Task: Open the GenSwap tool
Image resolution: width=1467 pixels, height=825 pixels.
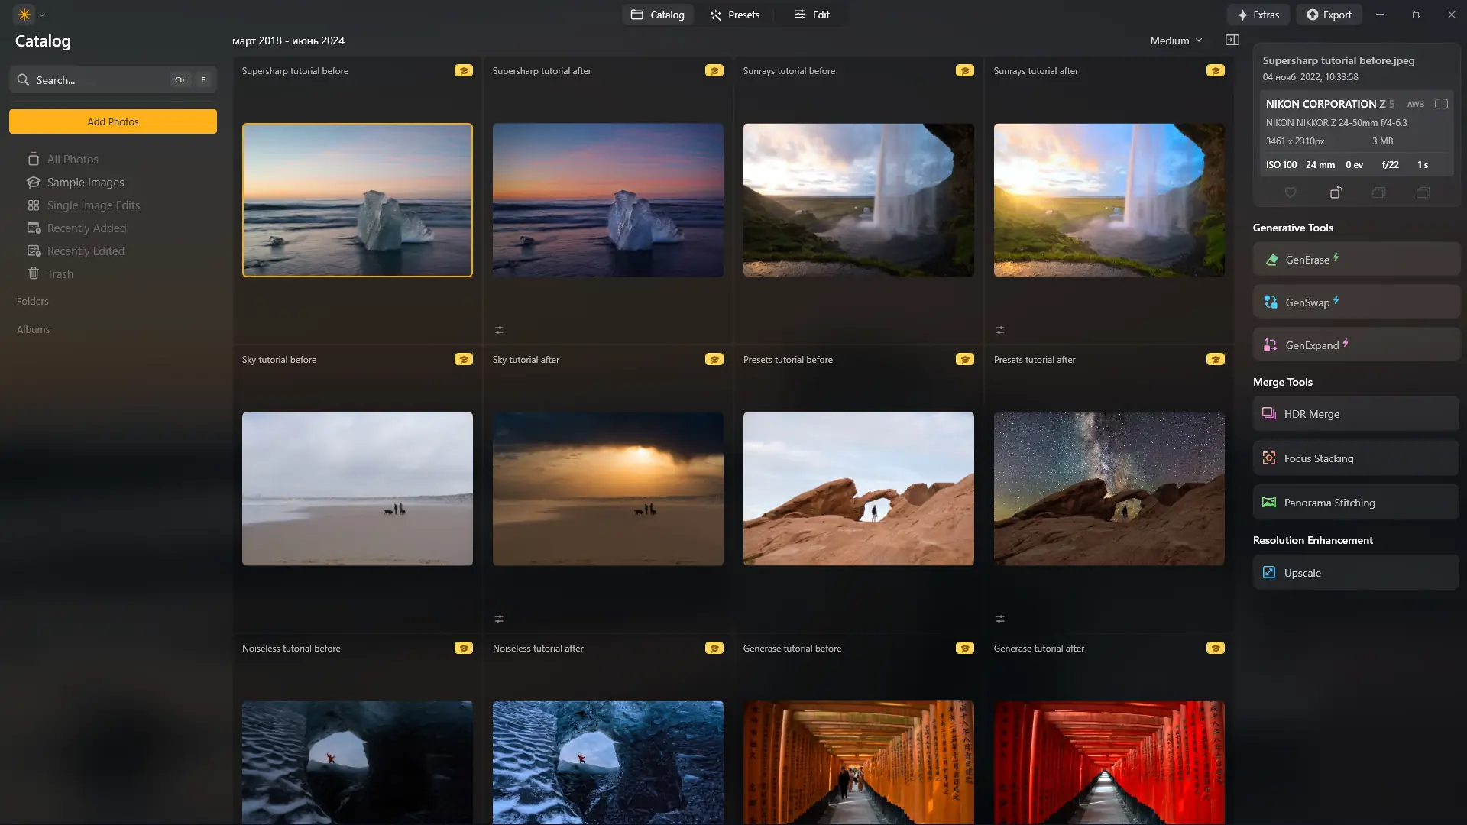Action: [x=1355, y=302]
